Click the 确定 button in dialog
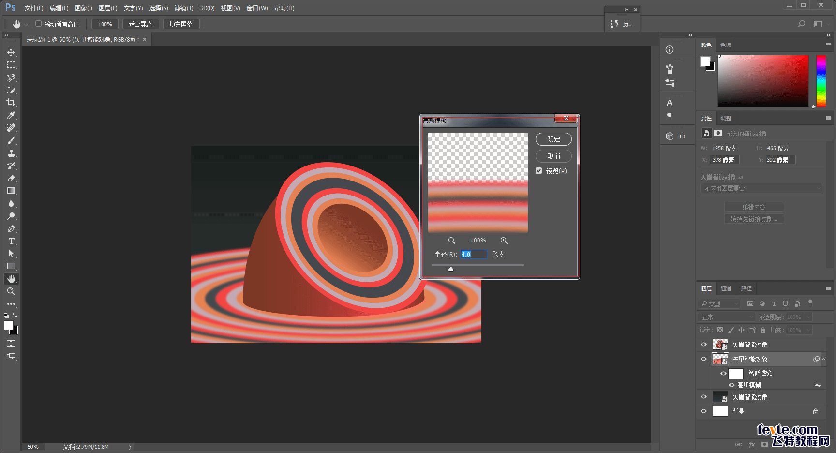836x453 pixels. [x=553, y=139]
